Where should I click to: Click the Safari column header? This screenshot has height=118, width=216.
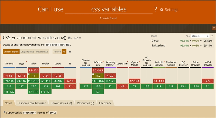33,64
